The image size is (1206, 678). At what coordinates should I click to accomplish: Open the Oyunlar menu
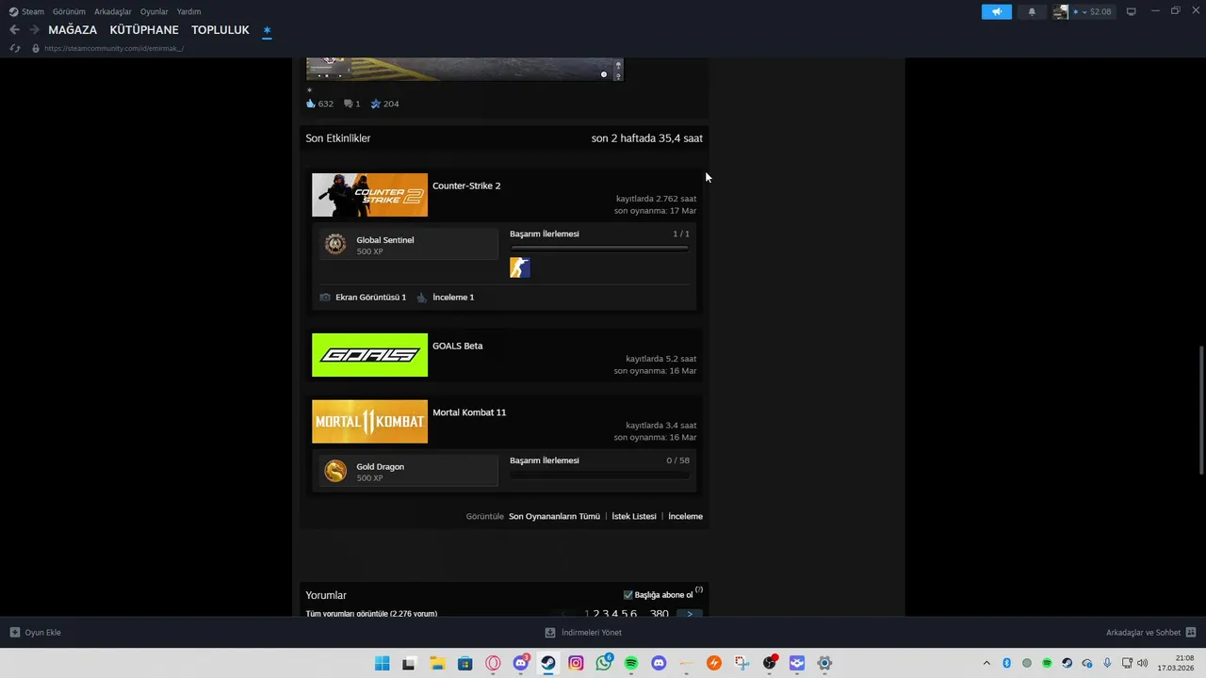pyautogui.click(x=155, y=11)
